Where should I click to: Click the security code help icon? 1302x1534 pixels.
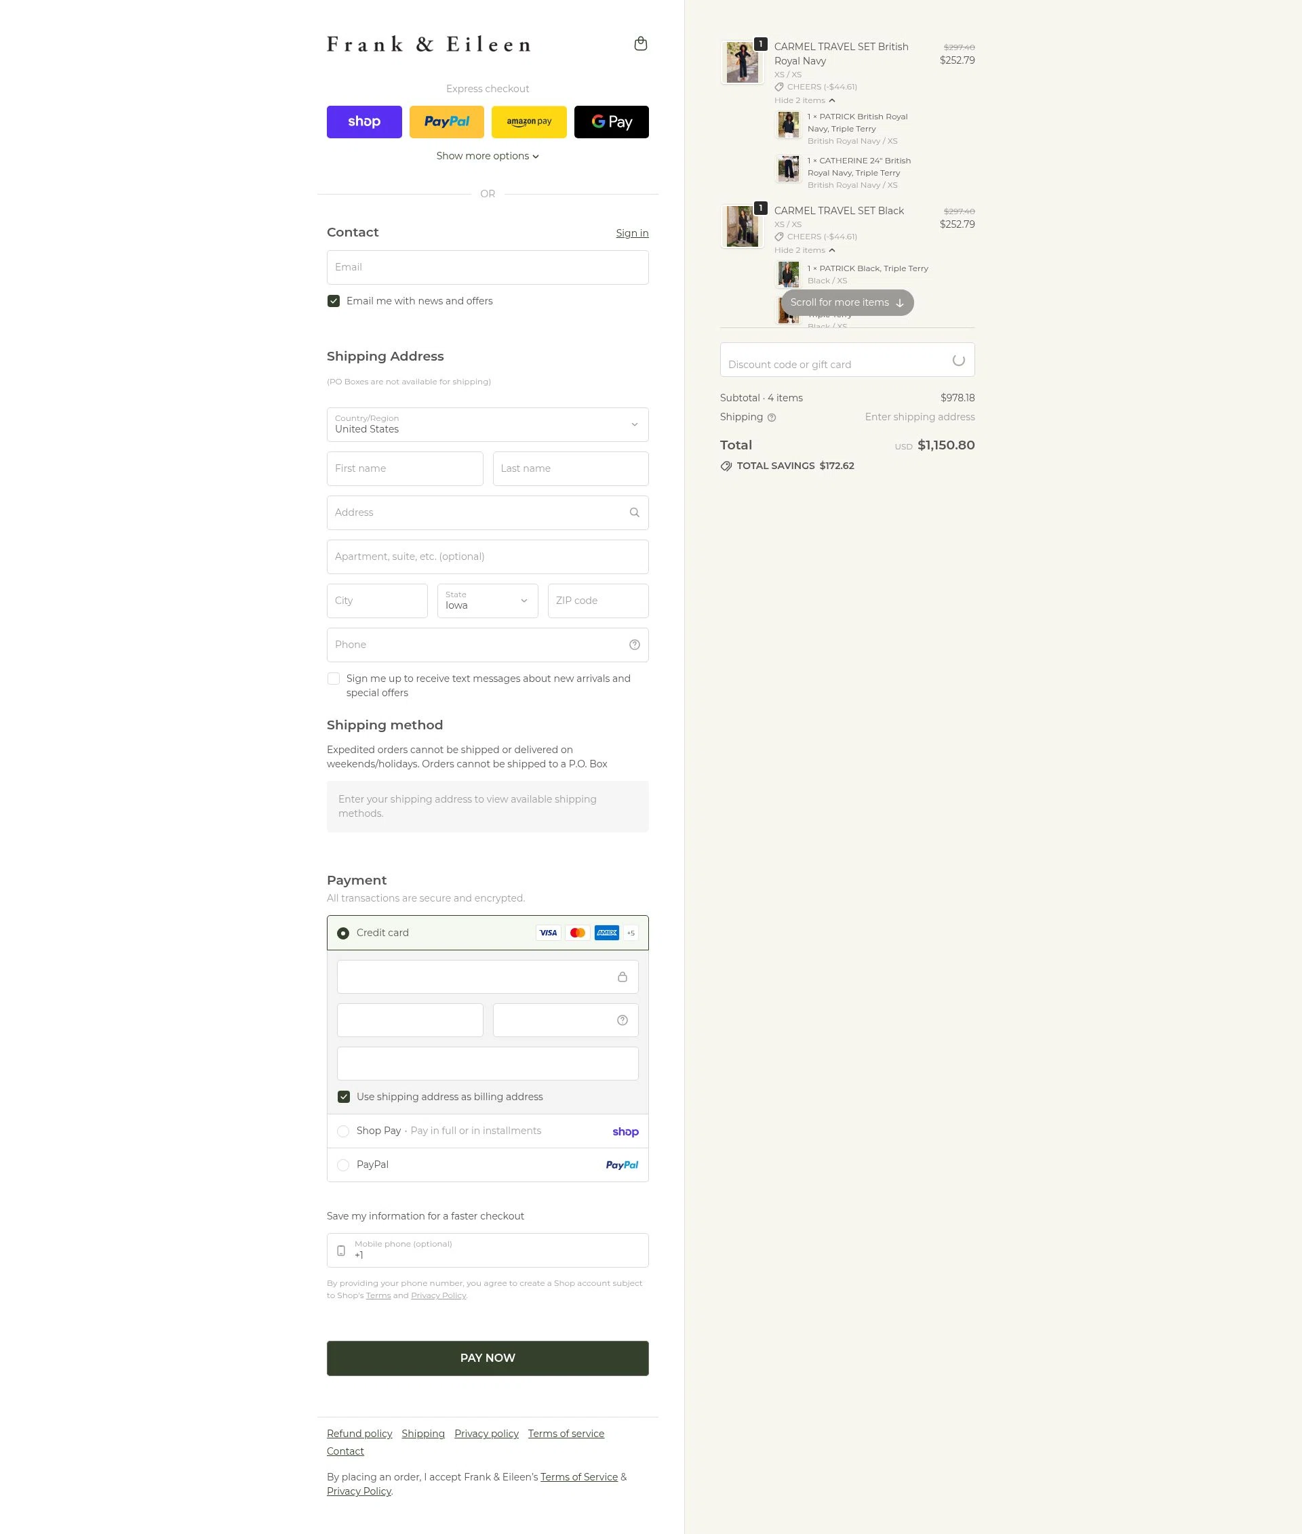623,1020
